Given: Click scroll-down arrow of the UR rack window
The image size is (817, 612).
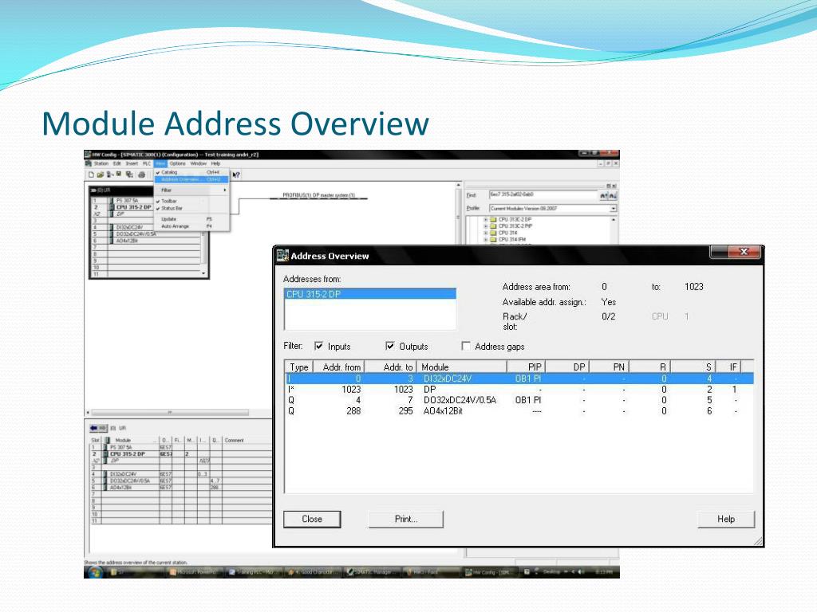Looking at the screenshot, I should (203, 274).
